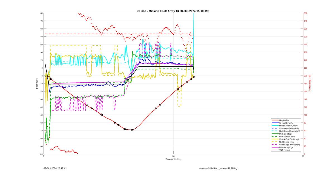Click the 'volmax=51145.8cc, mass=51.965kg' footer text
This screenshot has width=335, height=173.
218,168
